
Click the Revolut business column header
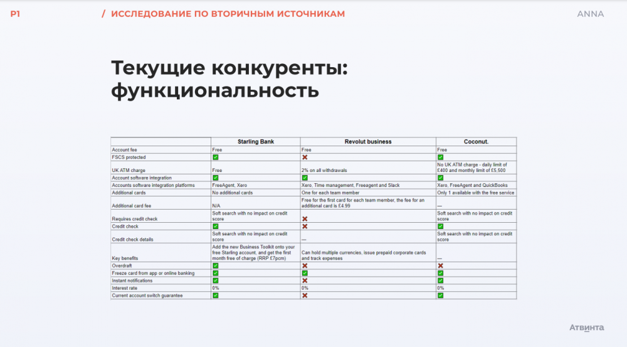click(368, 142)
